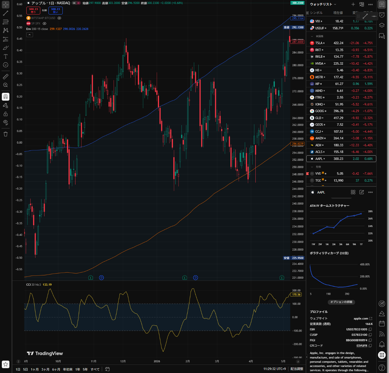Show the hidden BITSTAMP:BTCUSD series
This screenshot has width=389, height=373.
(59, 18)
